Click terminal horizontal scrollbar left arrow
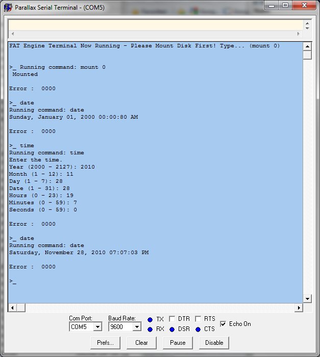Screen dimensions: 320x357 (12, 308)
